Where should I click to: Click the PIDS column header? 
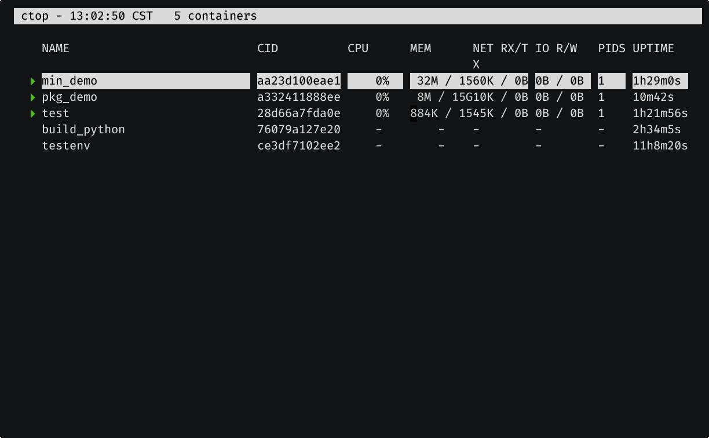[612, 49]
